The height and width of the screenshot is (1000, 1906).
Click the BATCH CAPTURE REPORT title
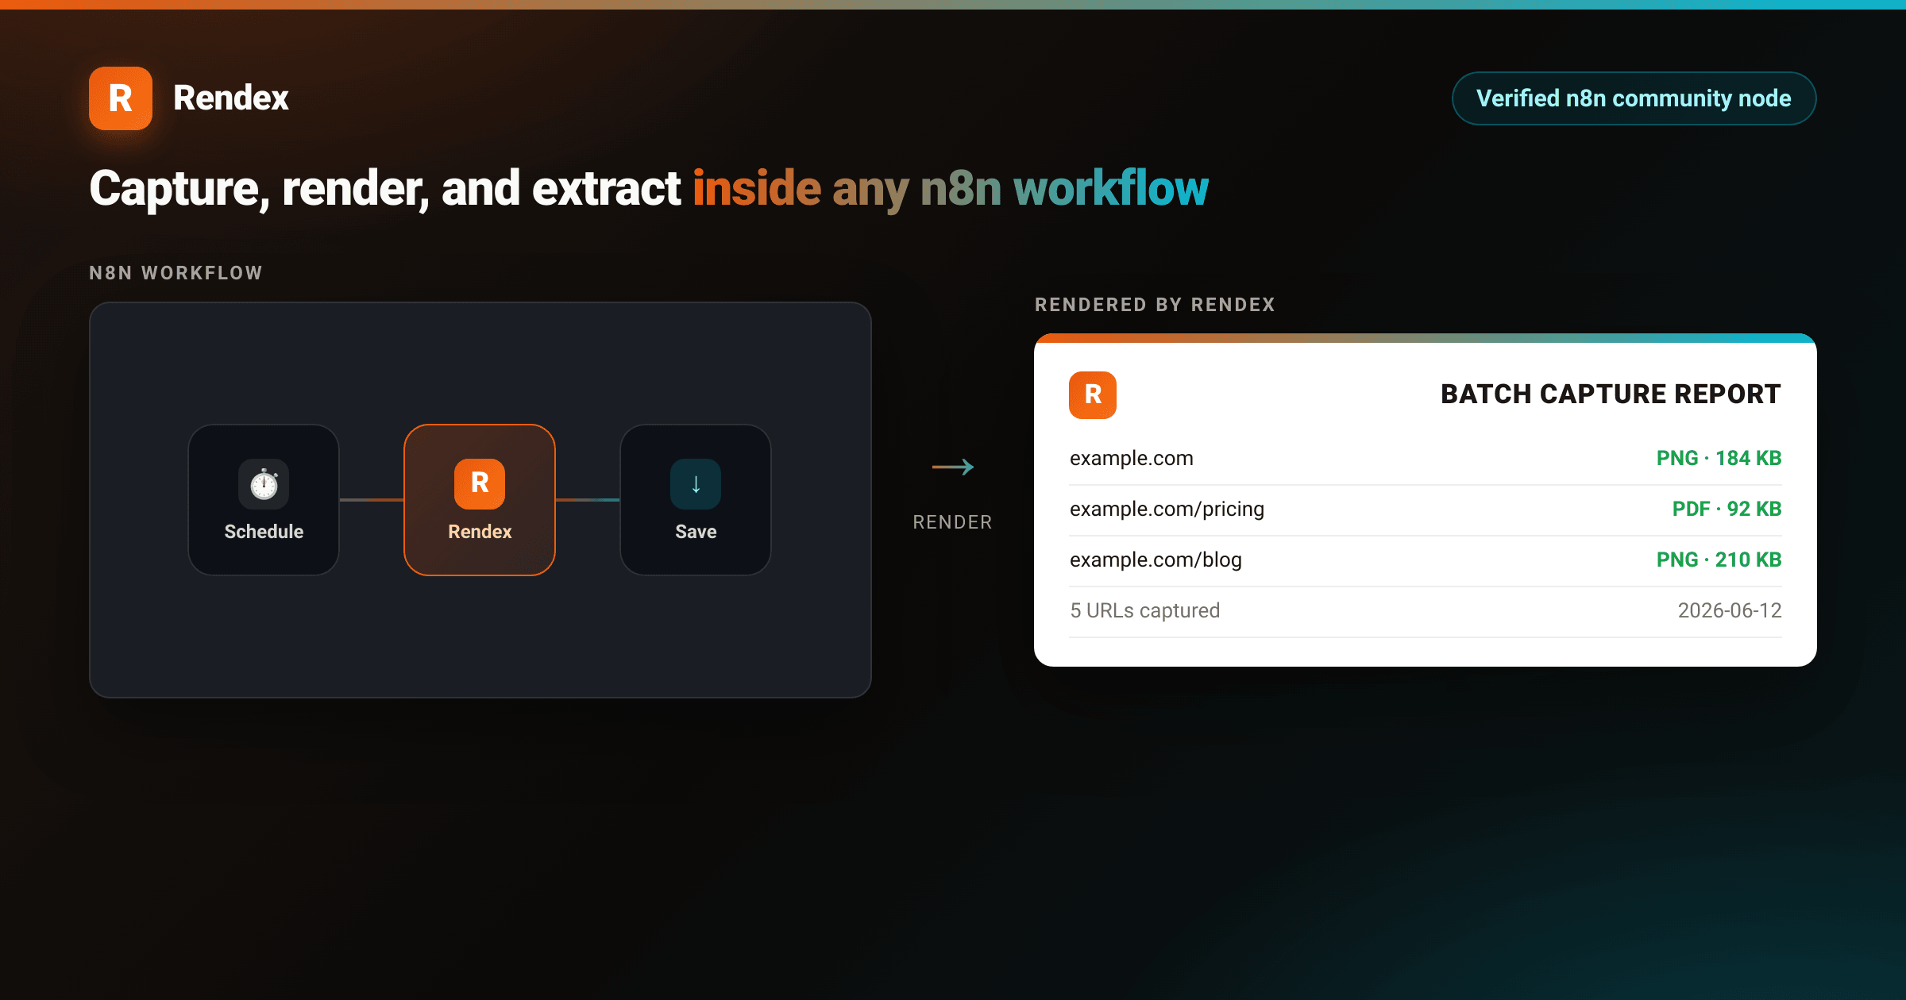tap(1611, 394)
